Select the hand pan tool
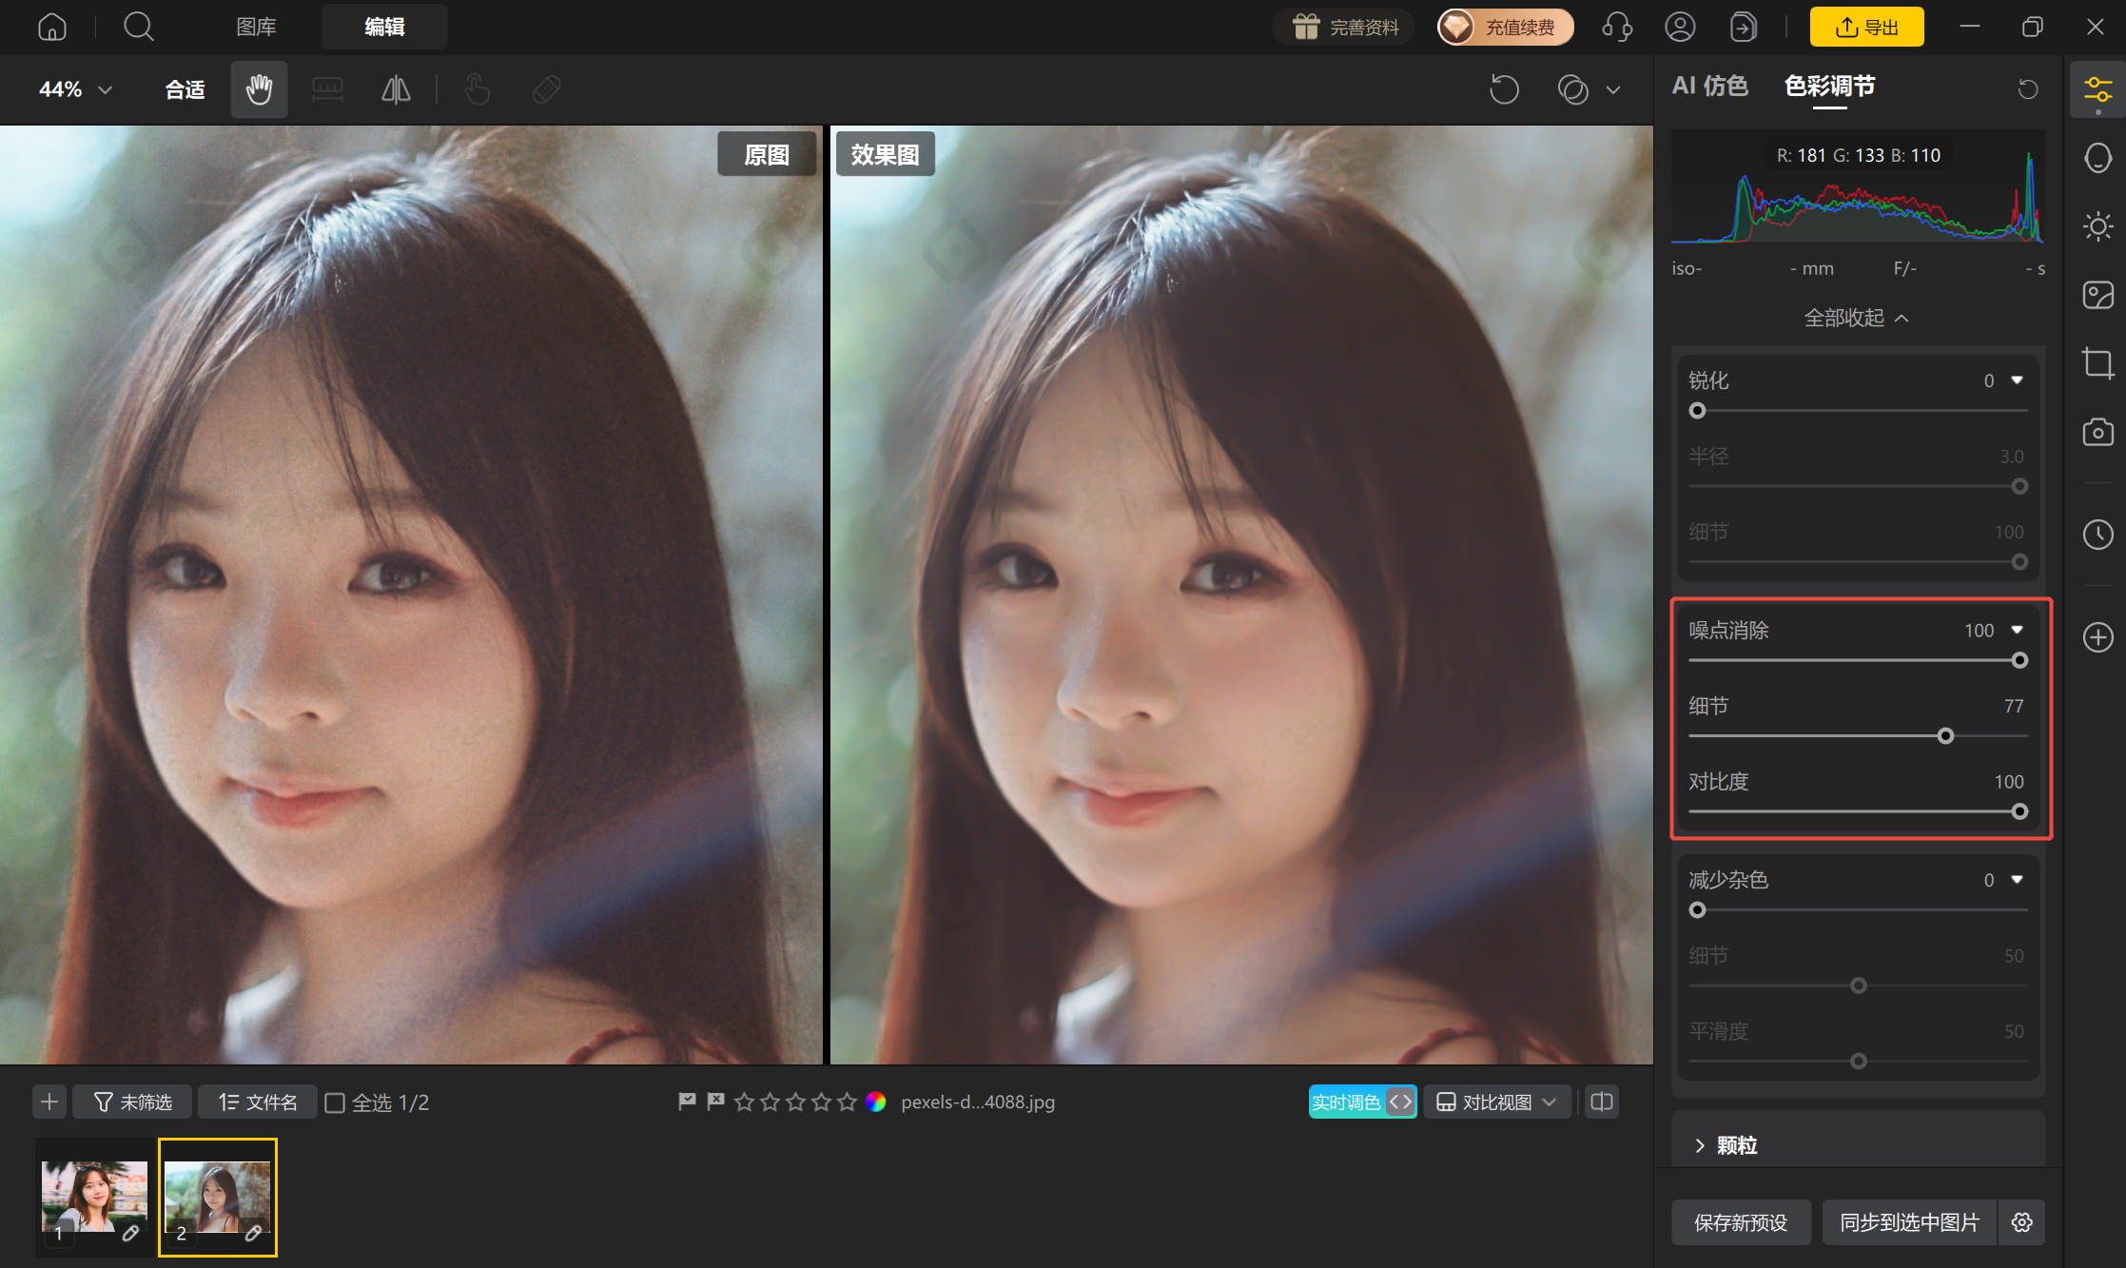Screen dimensions: 2126x1268 259,89
